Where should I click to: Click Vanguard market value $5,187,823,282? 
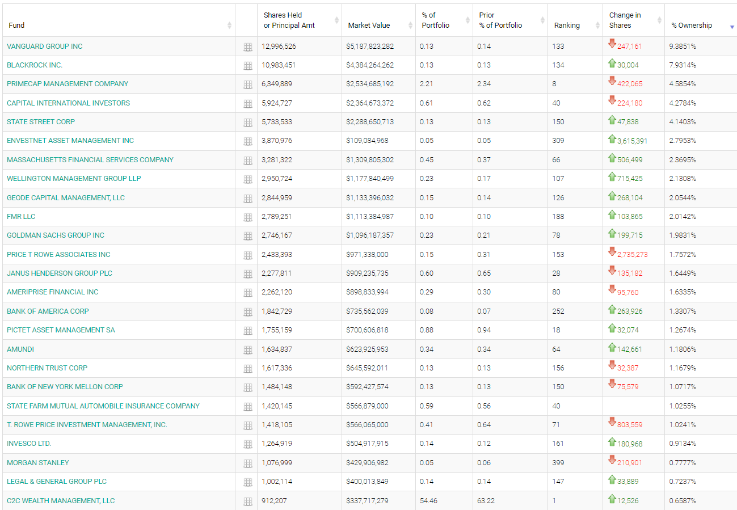[x=370, y=46]
